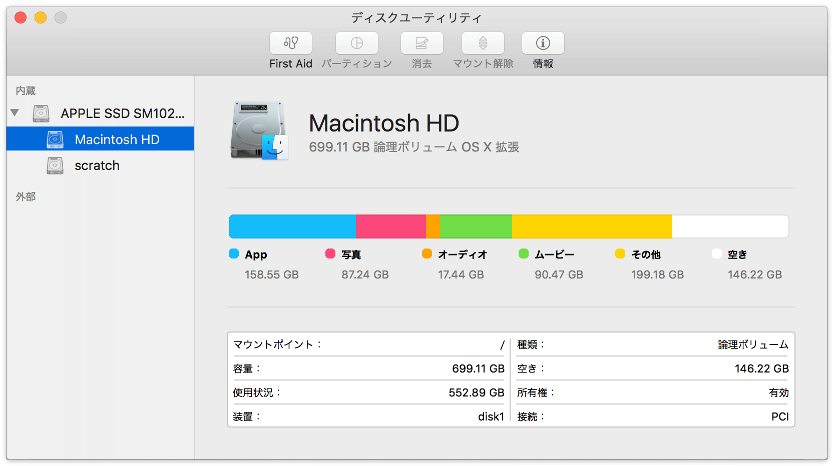Viewport: 834px width, 466px height.
Task: Click the 内蔵 sidebar section header
Action: point(26,90)
